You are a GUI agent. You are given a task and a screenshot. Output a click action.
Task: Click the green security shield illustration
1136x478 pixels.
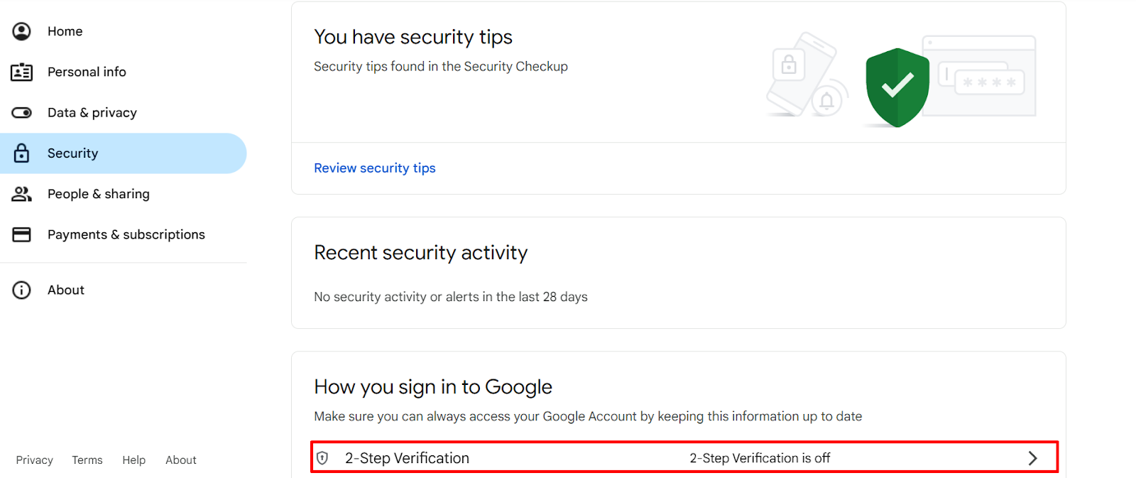[x=897, y=87]
